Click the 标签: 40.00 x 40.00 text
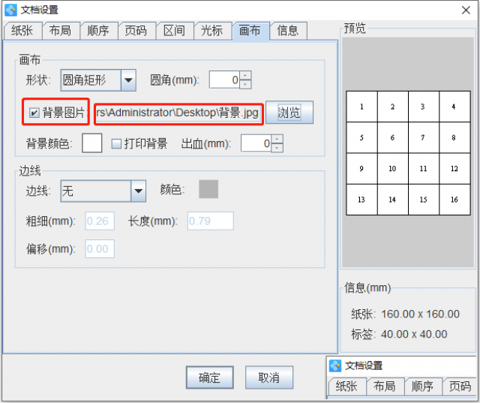The height and width of the screenshot is (403, 480). point(399,334)
